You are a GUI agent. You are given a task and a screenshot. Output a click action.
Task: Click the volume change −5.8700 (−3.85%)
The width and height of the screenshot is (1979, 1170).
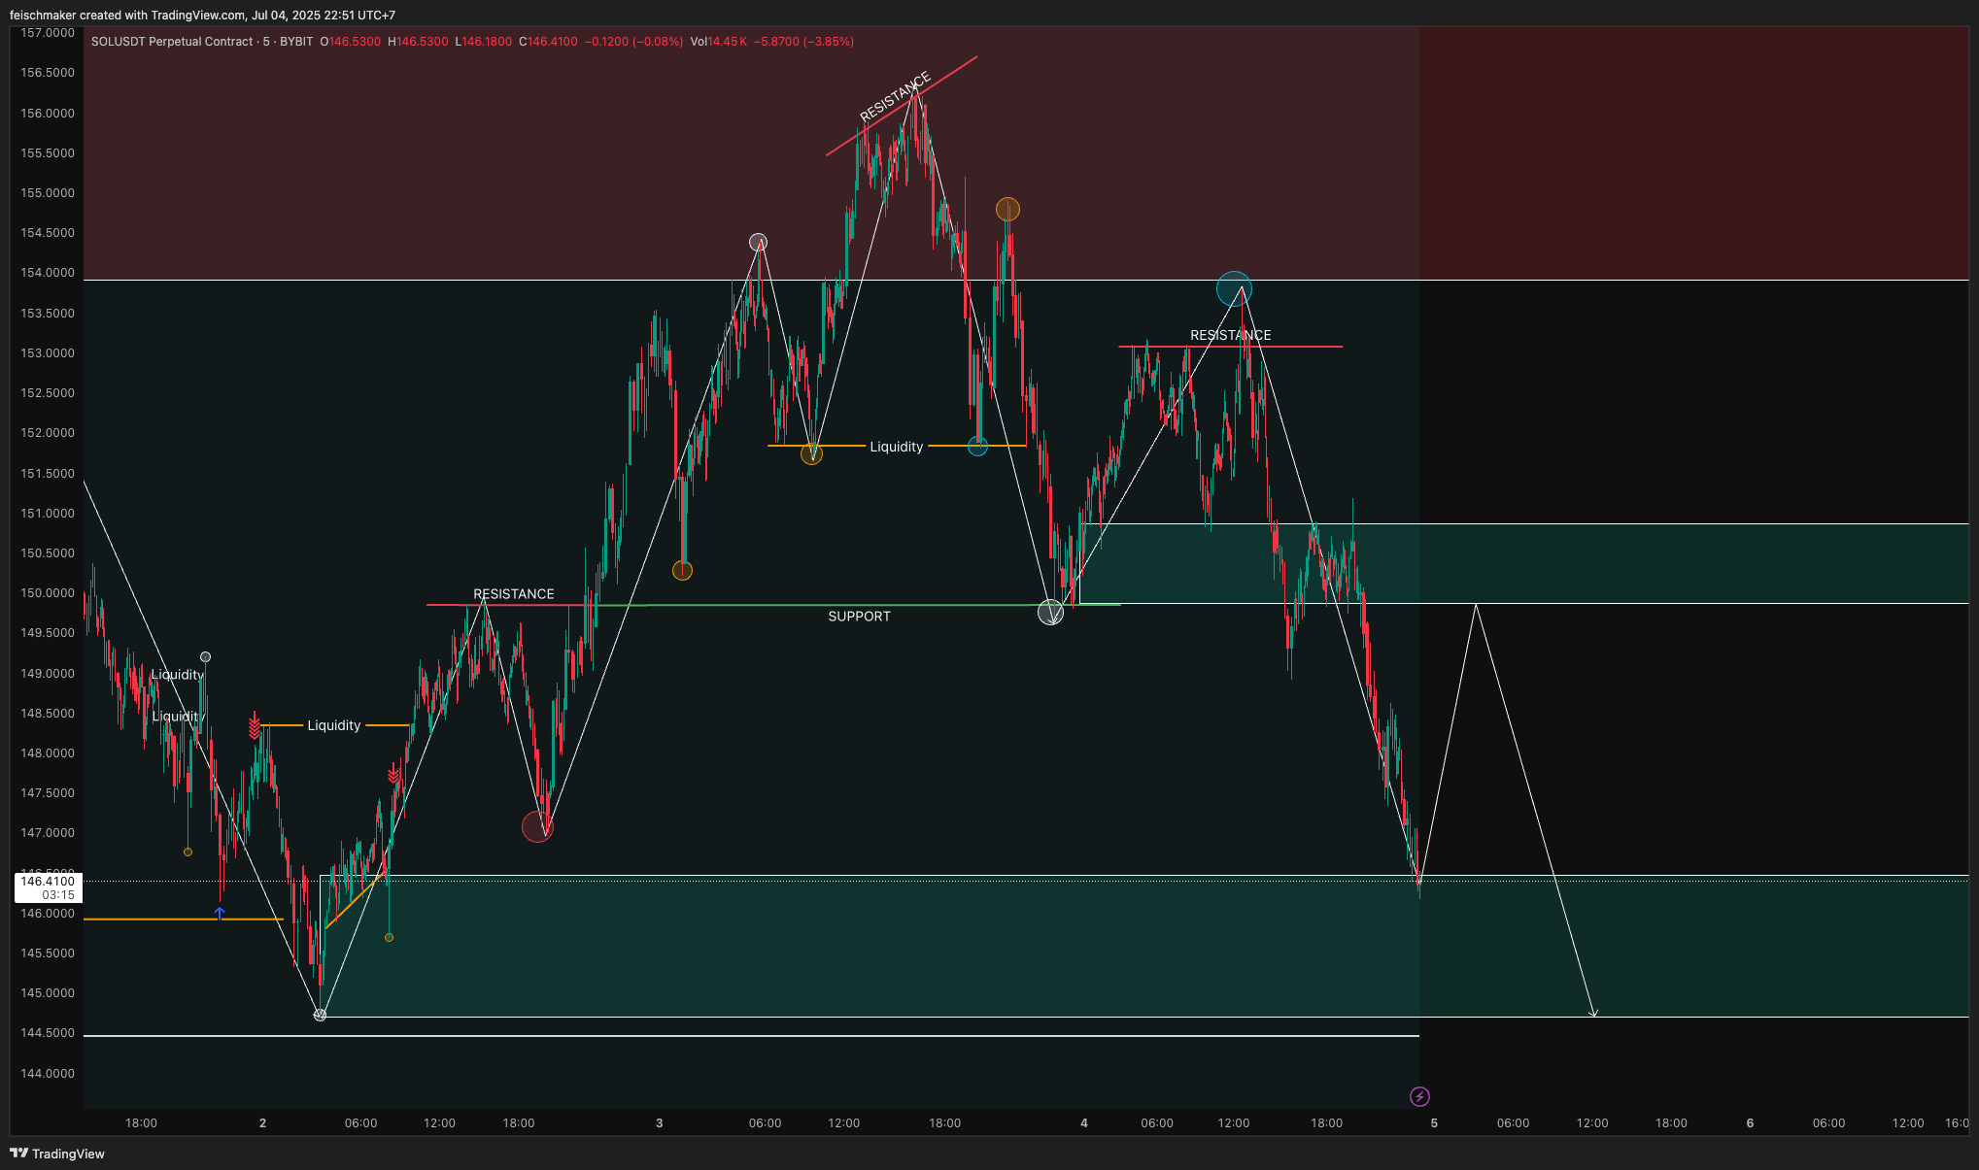[x=803, y=42]
